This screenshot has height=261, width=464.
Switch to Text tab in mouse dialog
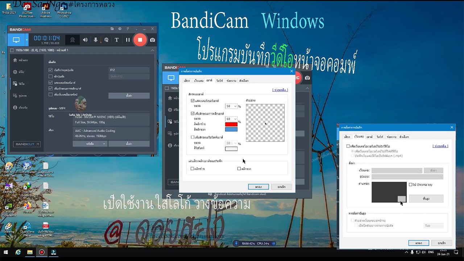[x=231, y=80]
